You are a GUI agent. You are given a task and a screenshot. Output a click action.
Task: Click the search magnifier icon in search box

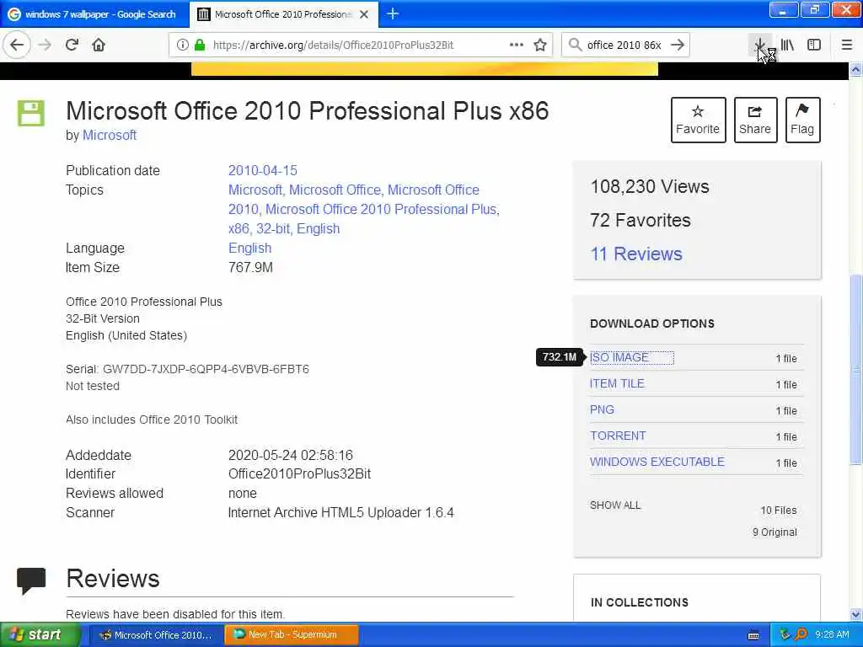[575, 45]
